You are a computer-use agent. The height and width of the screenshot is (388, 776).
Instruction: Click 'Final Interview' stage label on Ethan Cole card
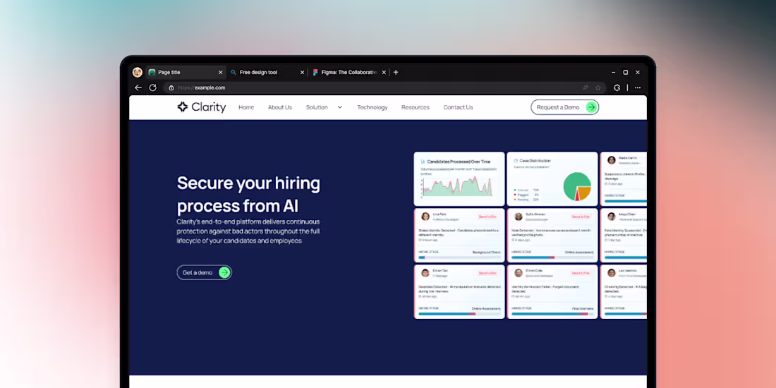(583, 308)
